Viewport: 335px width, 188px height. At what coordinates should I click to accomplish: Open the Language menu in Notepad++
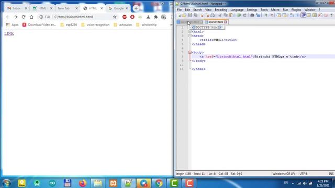237,10
